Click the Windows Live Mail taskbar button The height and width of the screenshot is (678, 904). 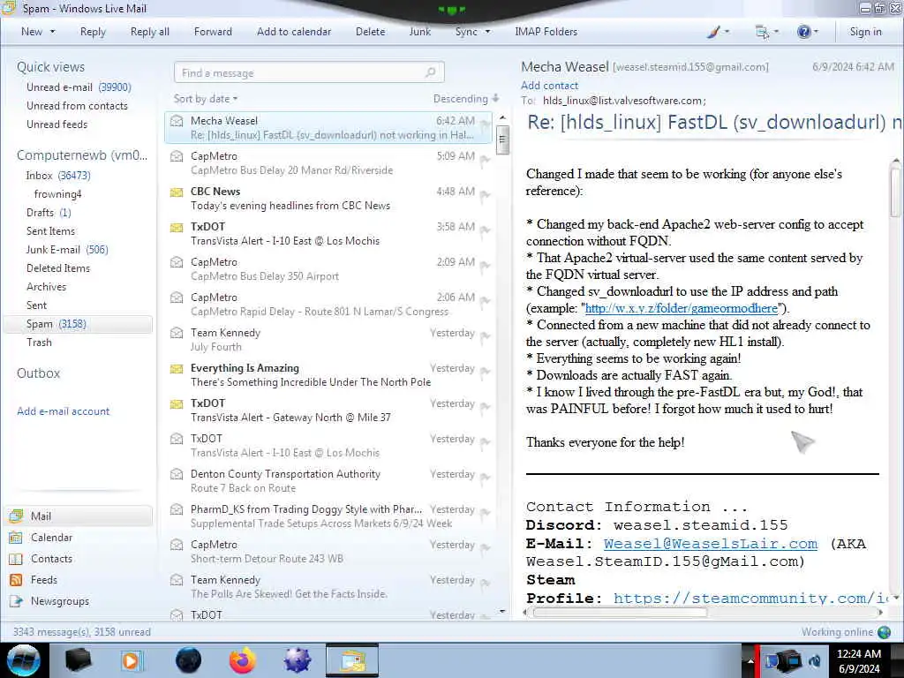click(352, 660)
